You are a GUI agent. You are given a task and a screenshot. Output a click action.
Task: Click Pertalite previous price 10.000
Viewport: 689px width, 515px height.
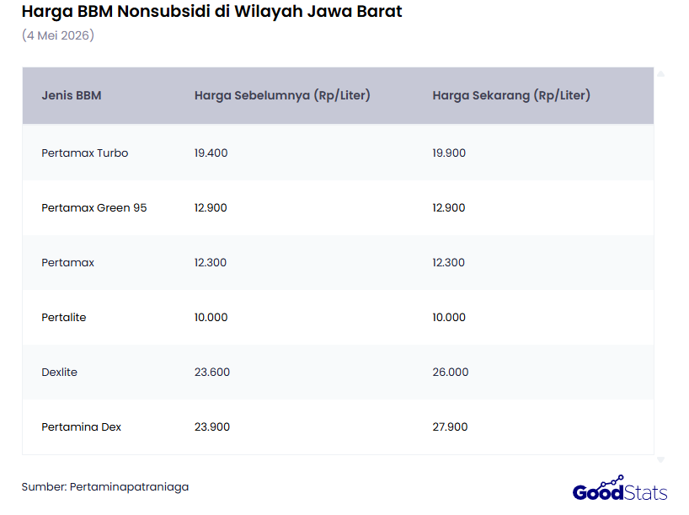pos(211,317)
